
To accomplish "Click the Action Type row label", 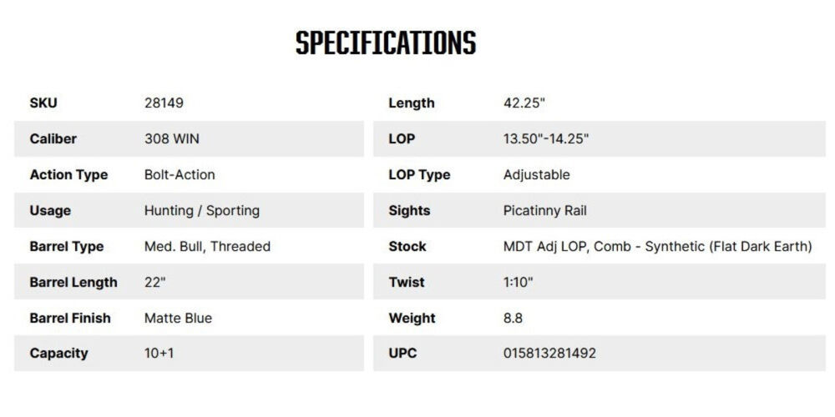I will tap(68, 175).
